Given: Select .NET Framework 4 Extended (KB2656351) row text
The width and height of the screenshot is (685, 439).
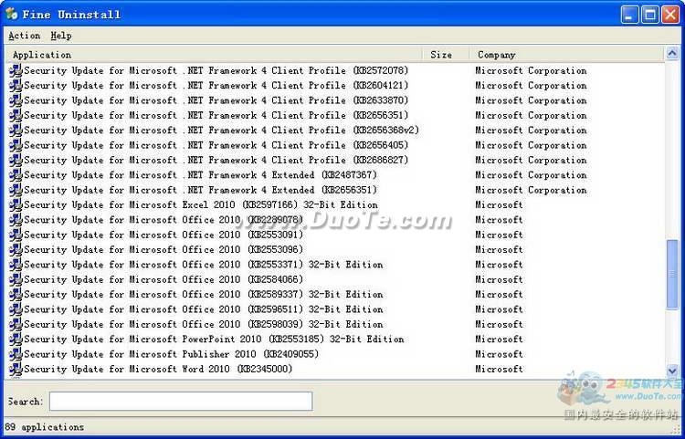Looking at the screenshot, I should [x=201, y=190].
